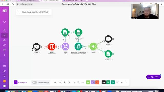164x92 pixels.
Task: Click Smiles D webcam thumbnail
Action: [145, 11]
